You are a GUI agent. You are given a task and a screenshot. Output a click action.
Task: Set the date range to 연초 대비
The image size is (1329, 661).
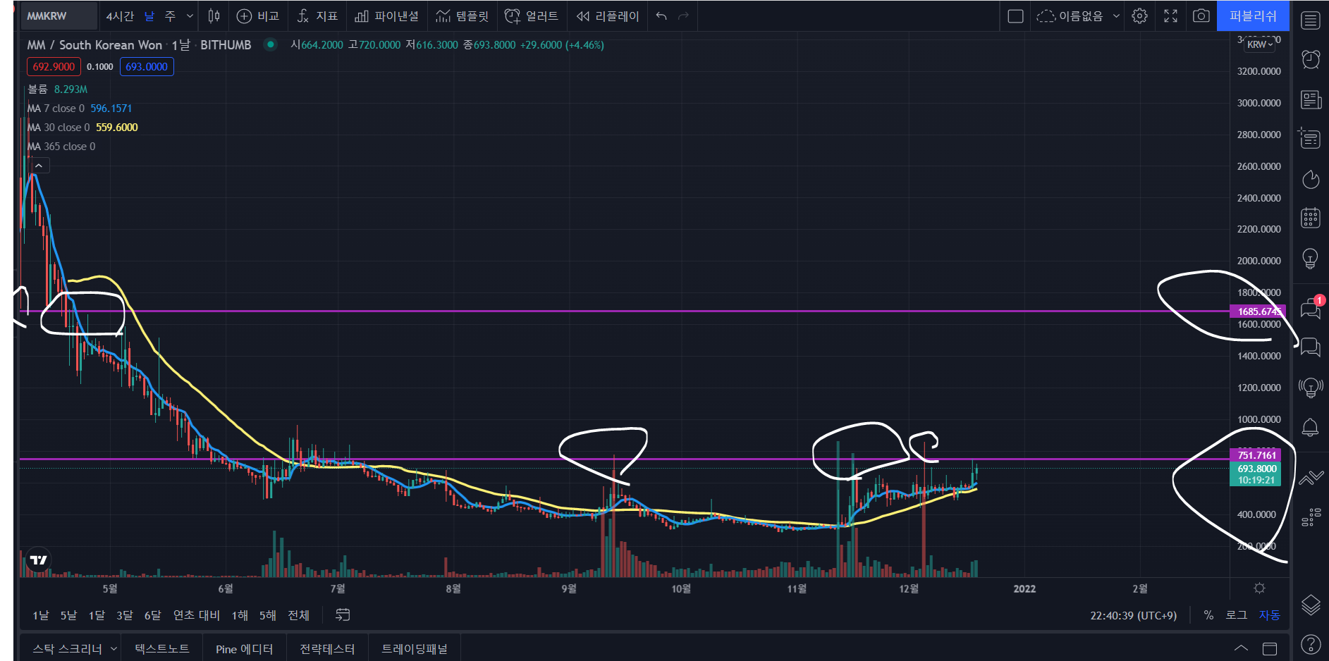197,615
